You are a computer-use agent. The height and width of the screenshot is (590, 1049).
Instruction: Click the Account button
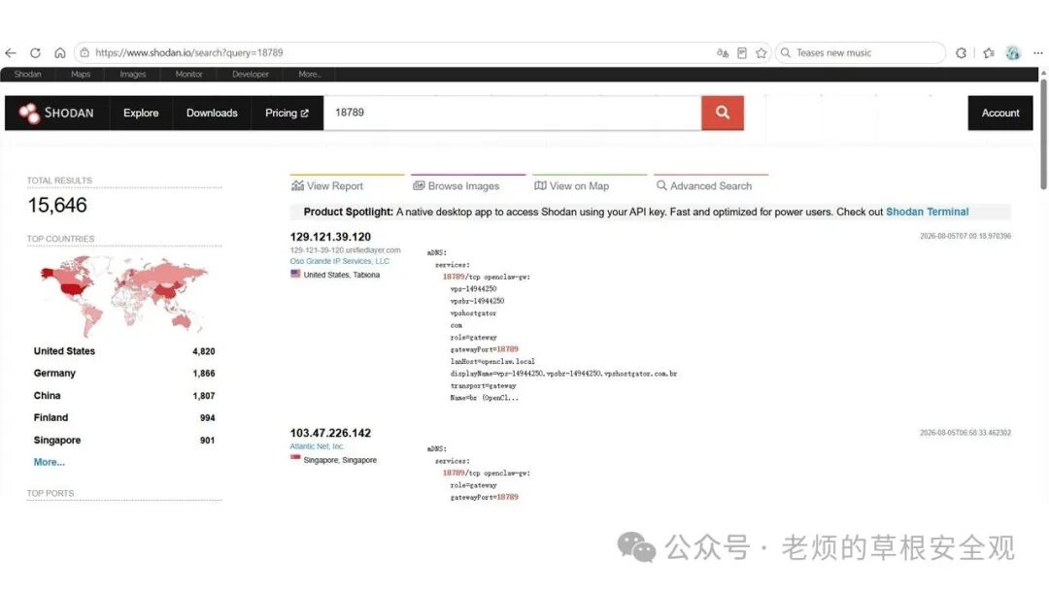coord(1000,113)
